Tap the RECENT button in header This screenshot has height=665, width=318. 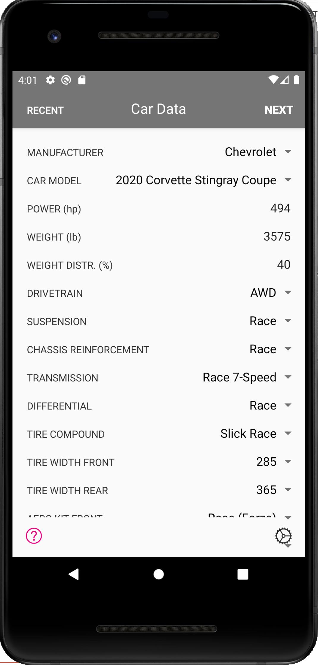(x=45, y=110)
